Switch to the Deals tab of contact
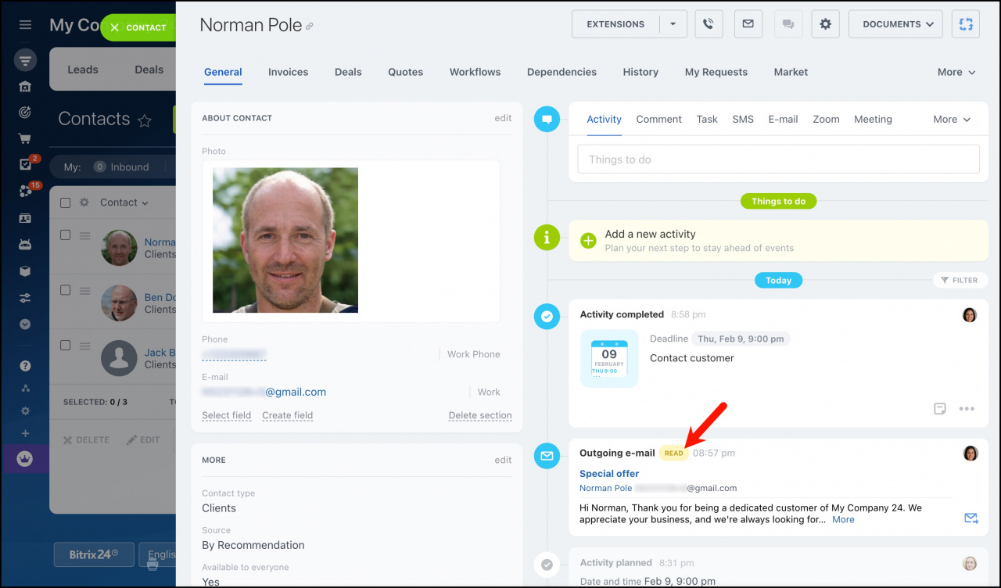1001x588 pixels. pos(348,72)
